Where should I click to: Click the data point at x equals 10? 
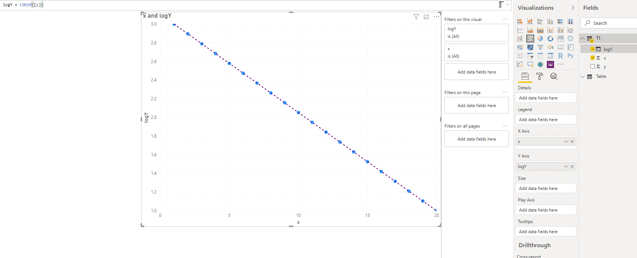pyautogui.click(x=298, y=113)
